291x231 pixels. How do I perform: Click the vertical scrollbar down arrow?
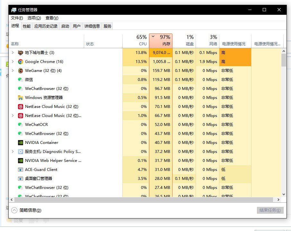(x=284, y=194)
